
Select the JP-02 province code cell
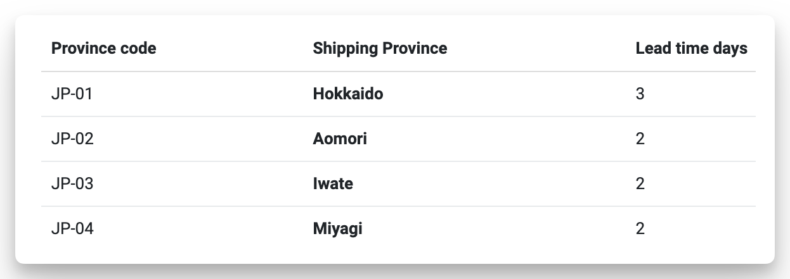72,139
